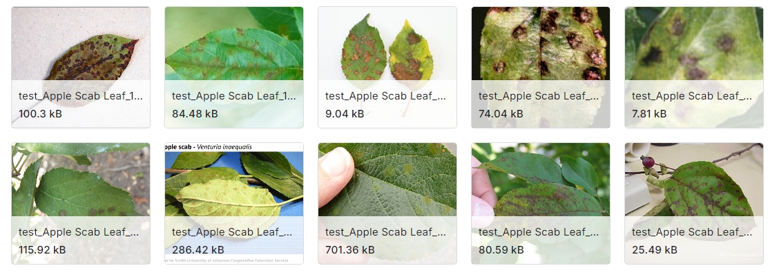Select the 84.48 kB leaf thumbnail
This screenshot has height=277, width=768.
(x=234, y=67)
